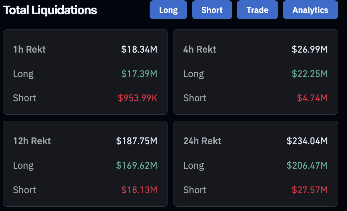Image resolution: width=347 pixels, height=211 pixels.
Task: Select the 12h Long value $169.62M
Action: pos(137,165)
